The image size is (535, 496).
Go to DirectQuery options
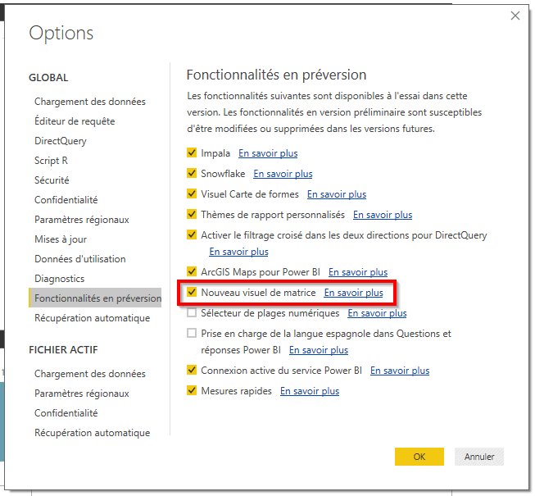60,141
